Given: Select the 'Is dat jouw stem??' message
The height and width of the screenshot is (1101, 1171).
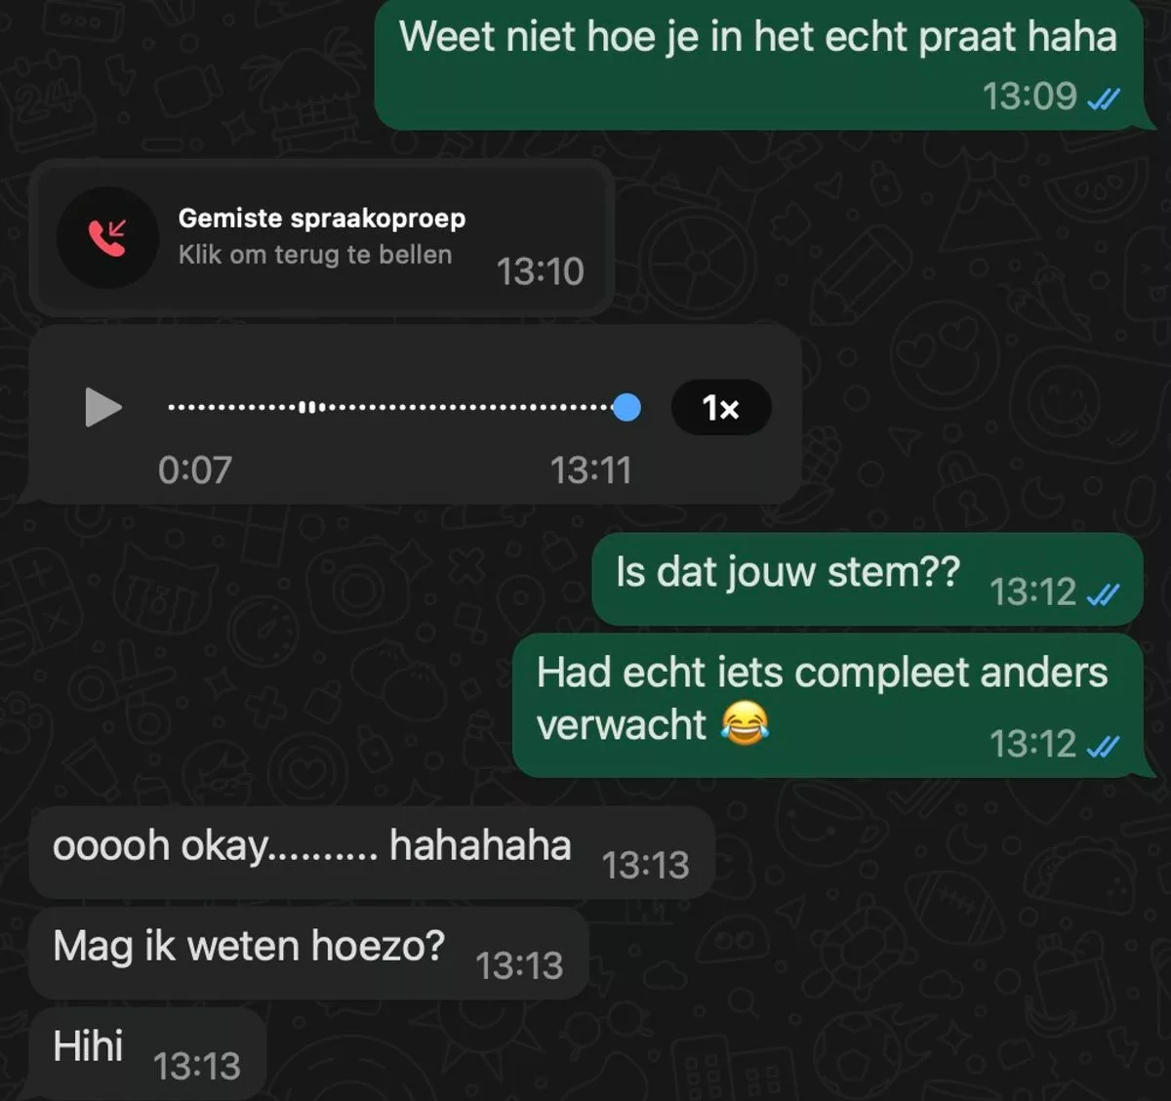Looking at the screenshot, I should tap(867, 579).
